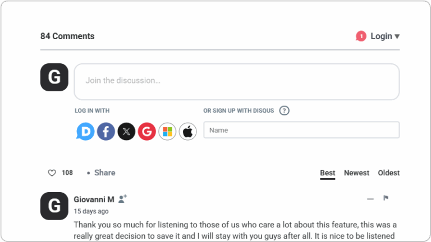
Task: Click the Share button
Action: [104, 173]
